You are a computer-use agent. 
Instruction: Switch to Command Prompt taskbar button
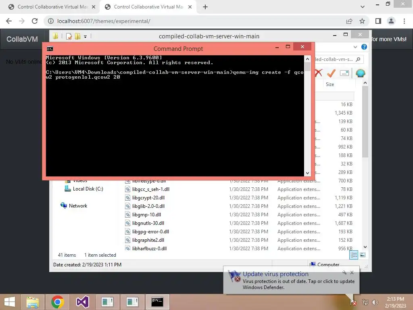(x=157, y=302)
